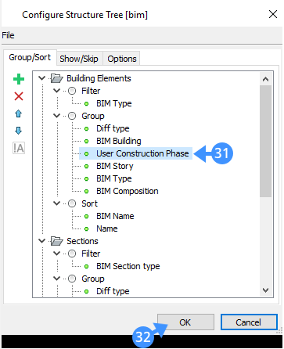The height and width of the screenshot is (349, 284).
Task: Click the green plus add icon
Action: 19,79
